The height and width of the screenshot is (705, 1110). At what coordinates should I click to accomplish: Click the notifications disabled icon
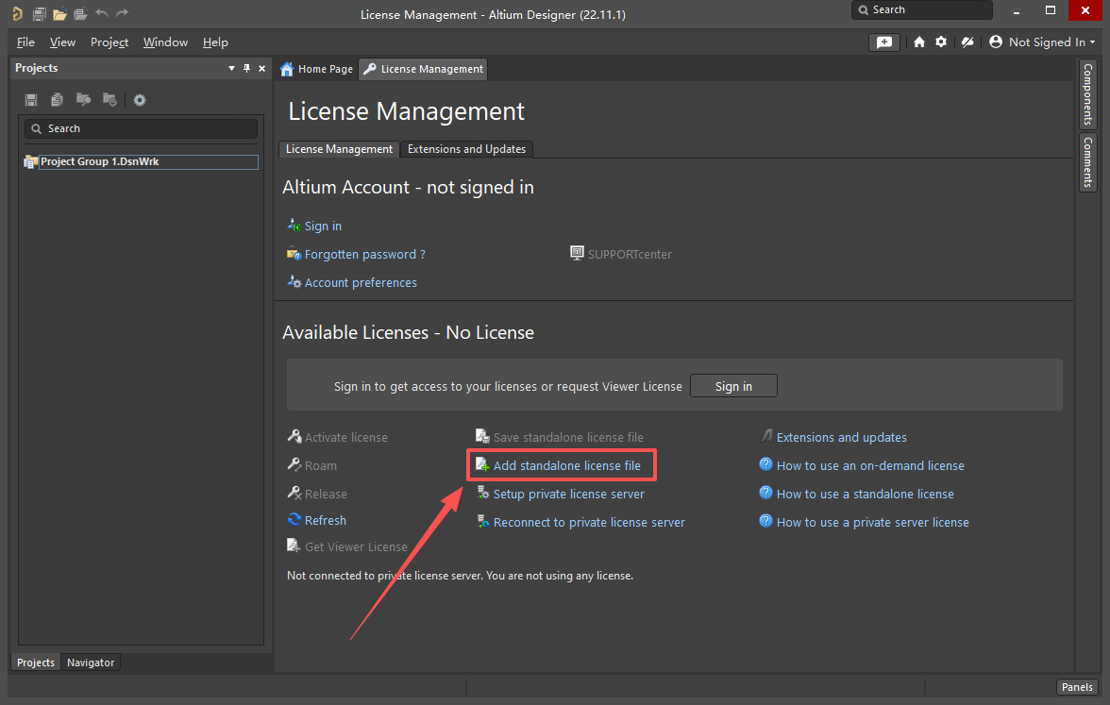tap(967, 42)
